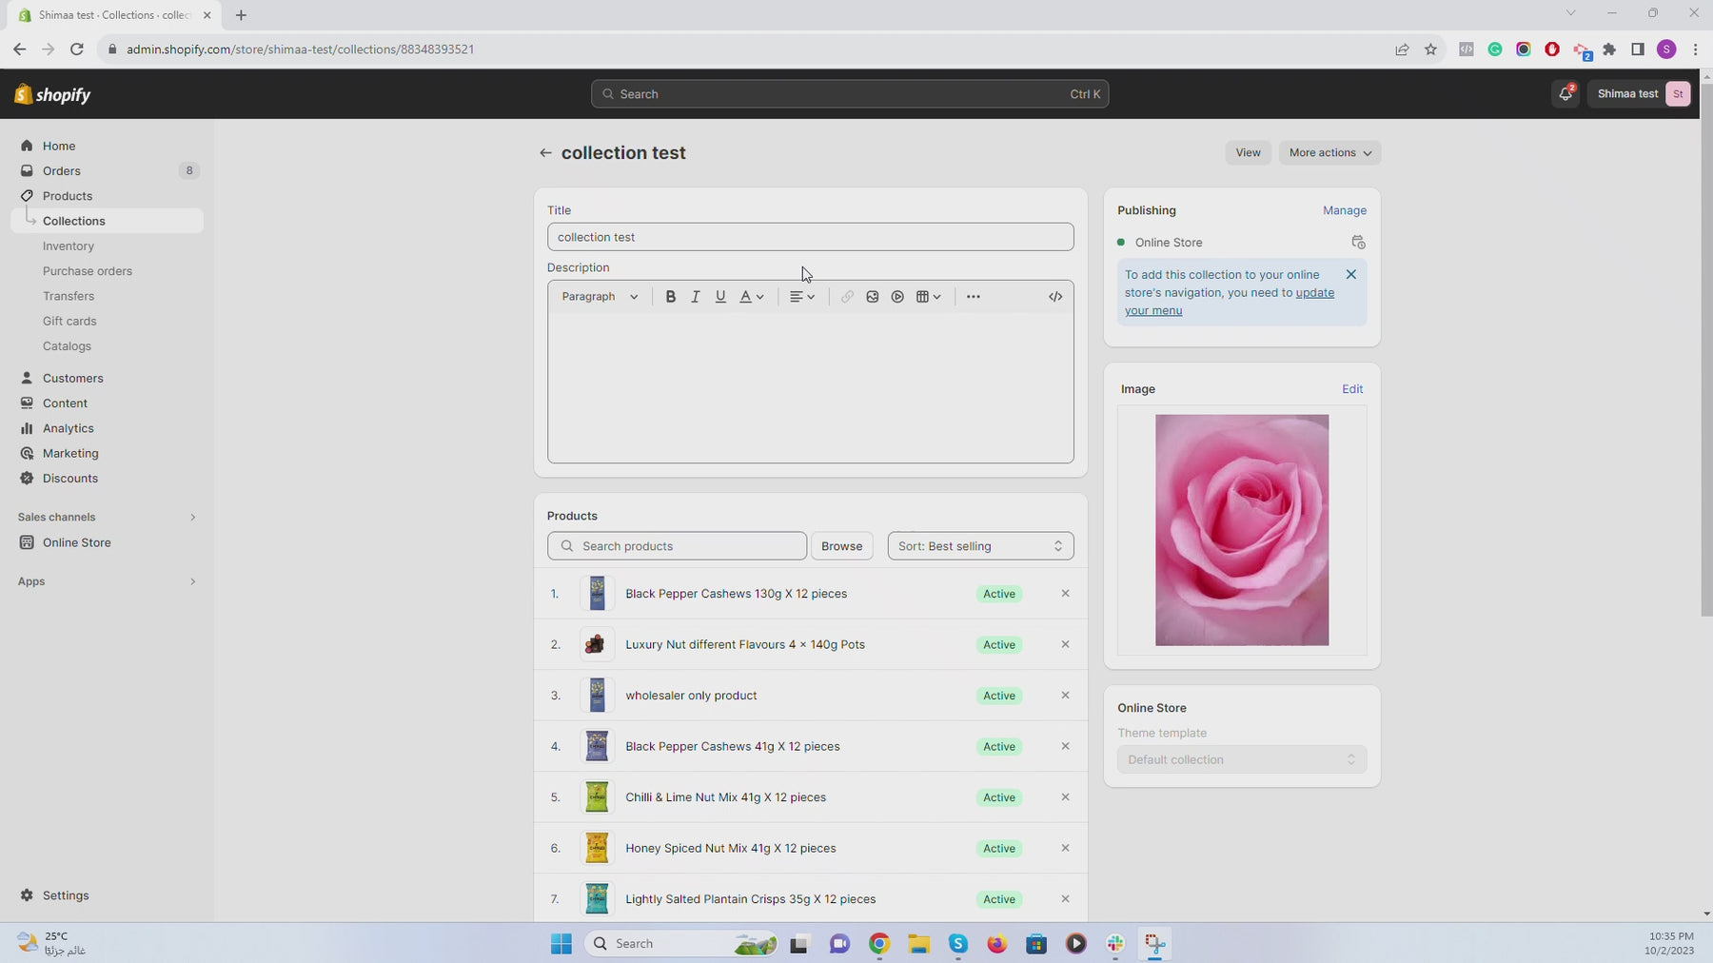Click the Browse products button
This screenshot has height=963, width=1713.
click(841, 546)
